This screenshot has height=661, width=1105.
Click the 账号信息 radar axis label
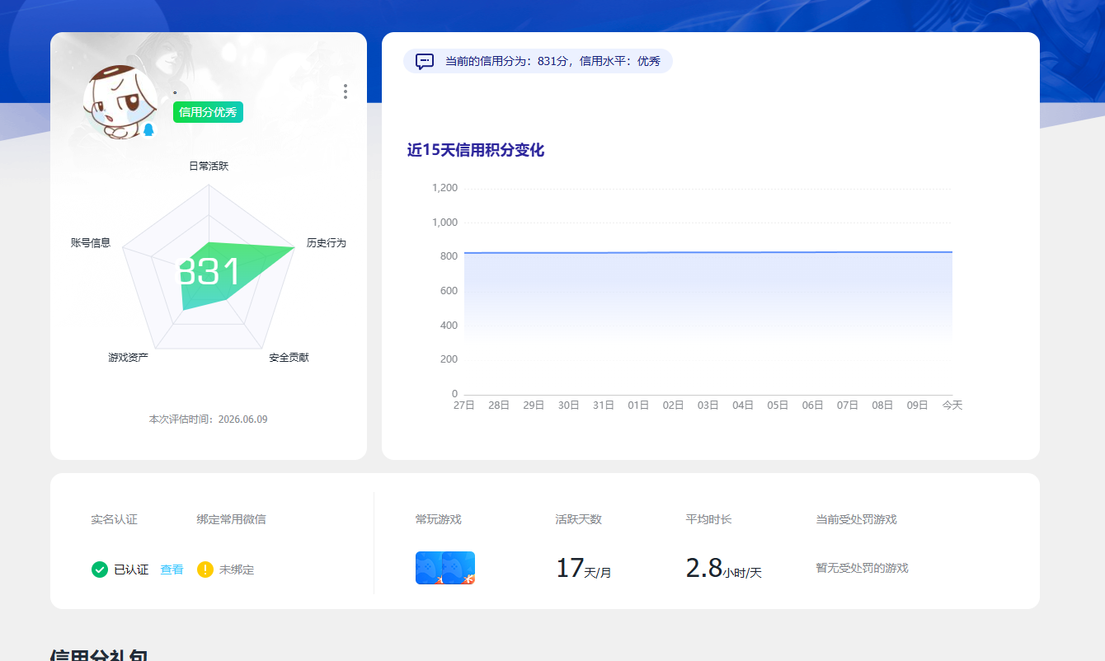coord(91,242)
